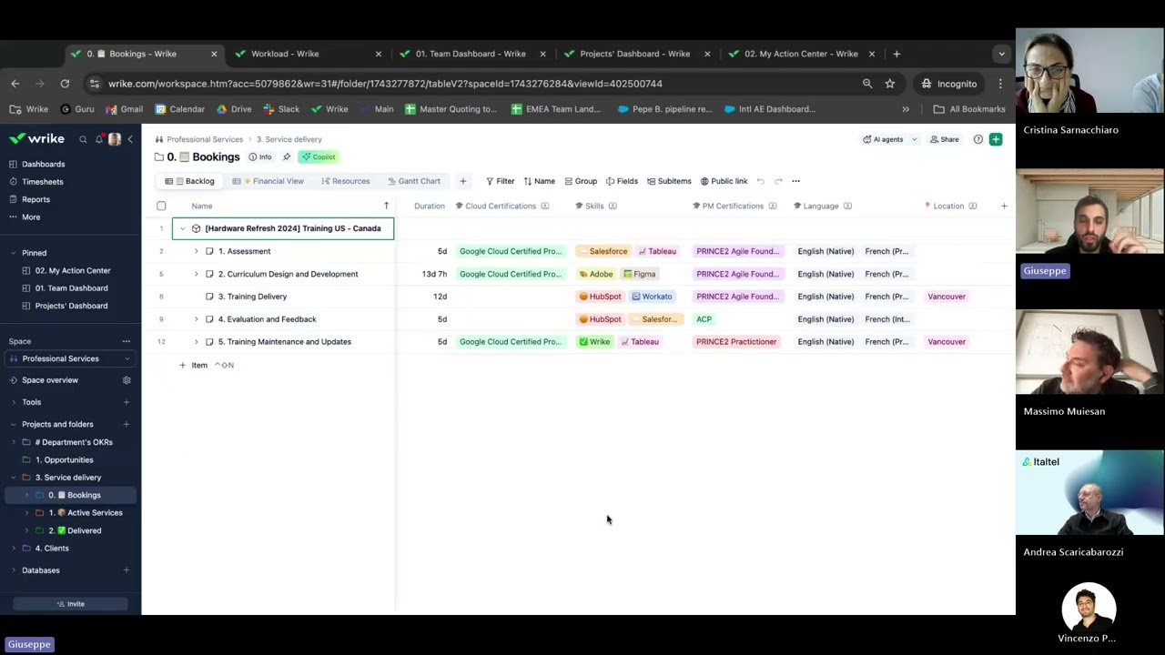
Task: Toggle the select-all checkbox in table header
Action: [161, 206]
